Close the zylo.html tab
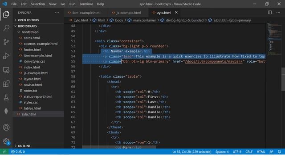Viewport: 285px width, 160px height. click(x=176, y=12)
